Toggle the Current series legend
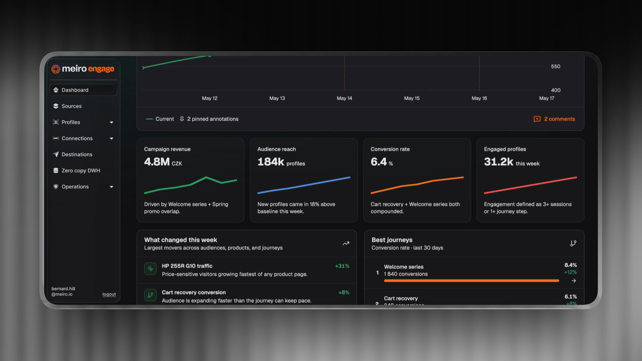The height and width of the screenshot is (361, 642). [x=160, y=119]
